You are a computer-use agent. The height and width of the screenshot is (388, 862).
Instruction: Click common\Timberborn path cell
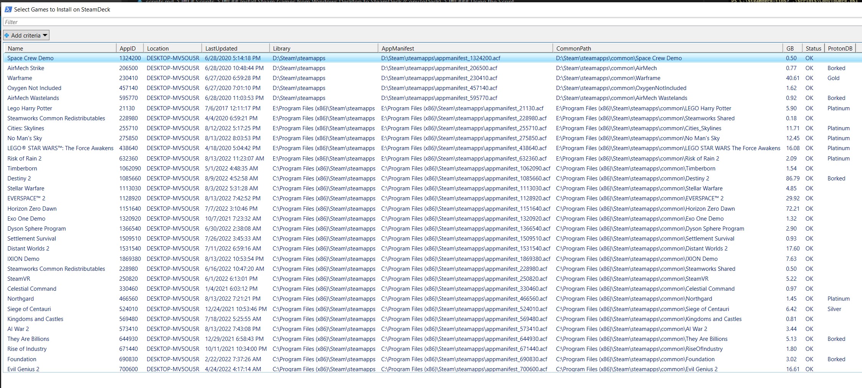(x=635, y=169)
